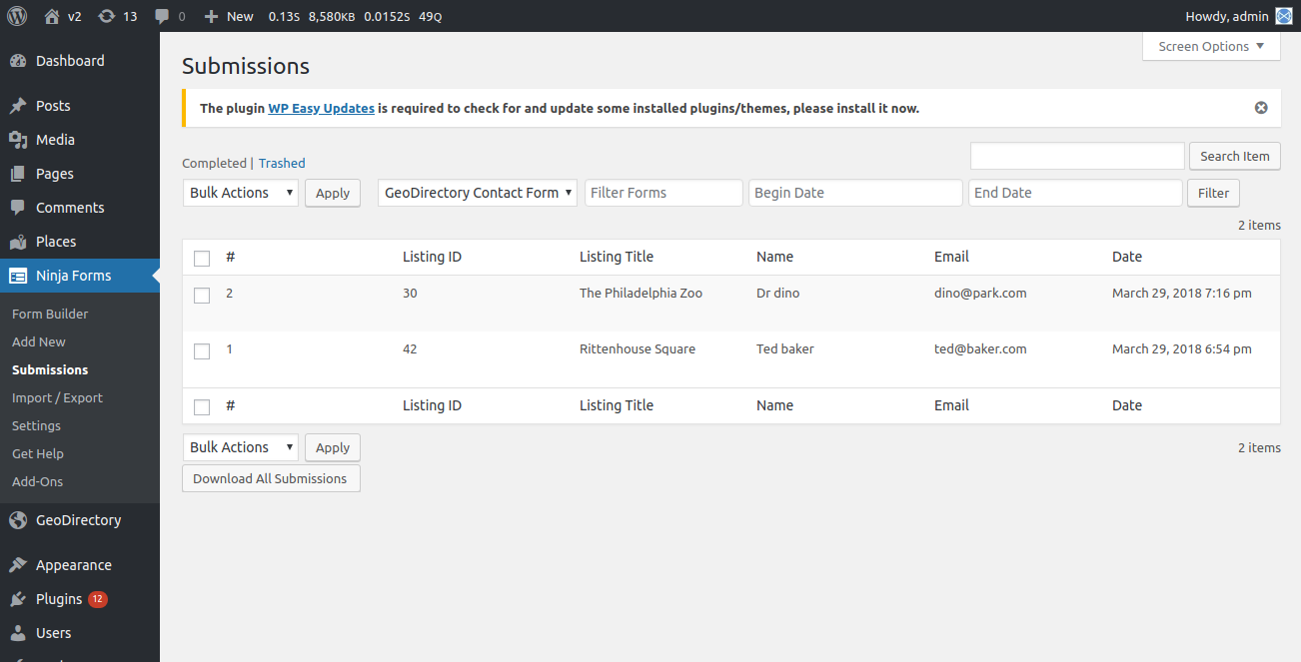Click the comments bubble icon in admin bar
The height and width of the screenshot is (662, 1301).
coord(163,16)
